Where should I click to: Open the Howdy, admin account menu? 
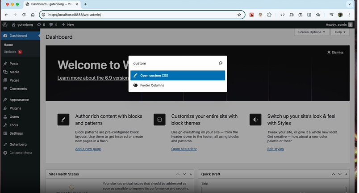(339, 24)
